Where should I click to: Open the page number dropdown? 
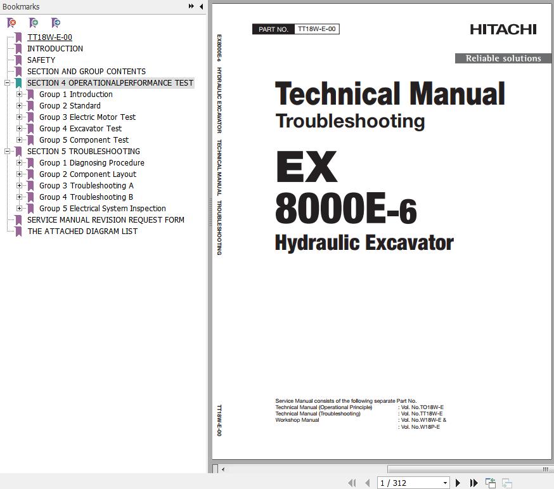point(445,483)
